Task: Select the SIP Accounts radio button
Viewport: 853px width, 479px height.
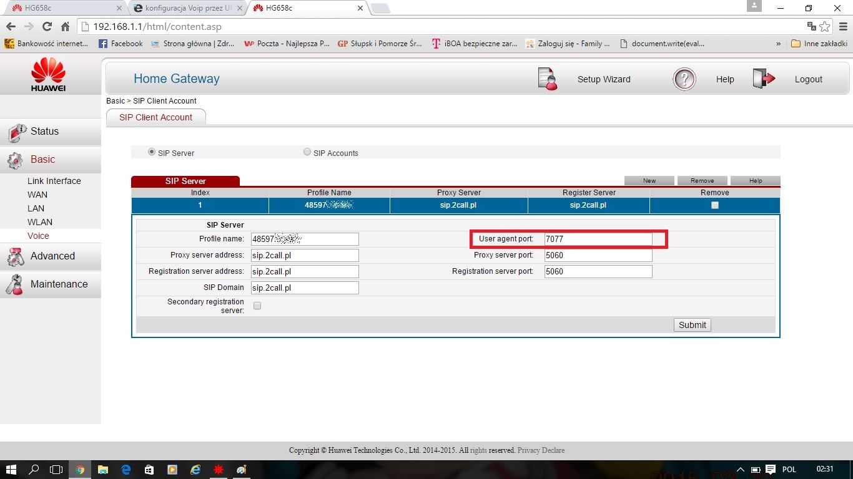Action: tap(307, 152)
